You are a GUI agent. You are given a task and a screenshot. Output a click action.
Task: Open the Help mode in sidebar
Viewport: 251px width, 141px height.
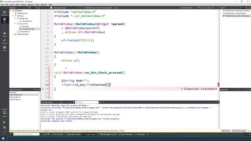[4, 48]
